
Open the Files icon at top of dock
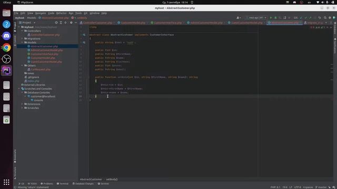click(6, 13)
